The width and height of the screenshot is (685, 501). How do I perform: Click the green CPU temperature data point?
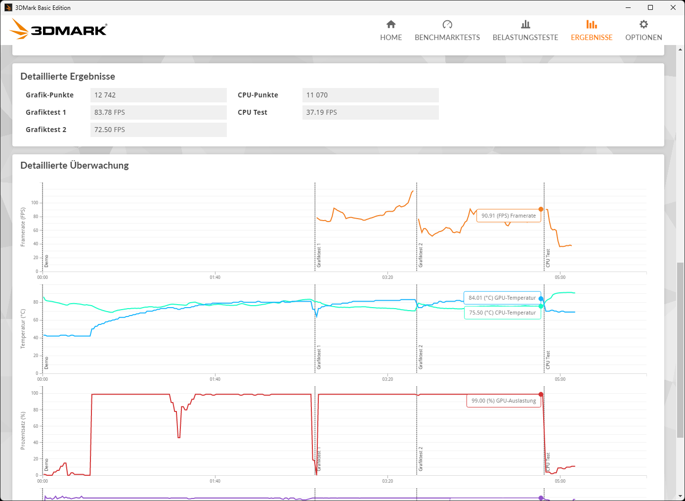click(541, 306)
